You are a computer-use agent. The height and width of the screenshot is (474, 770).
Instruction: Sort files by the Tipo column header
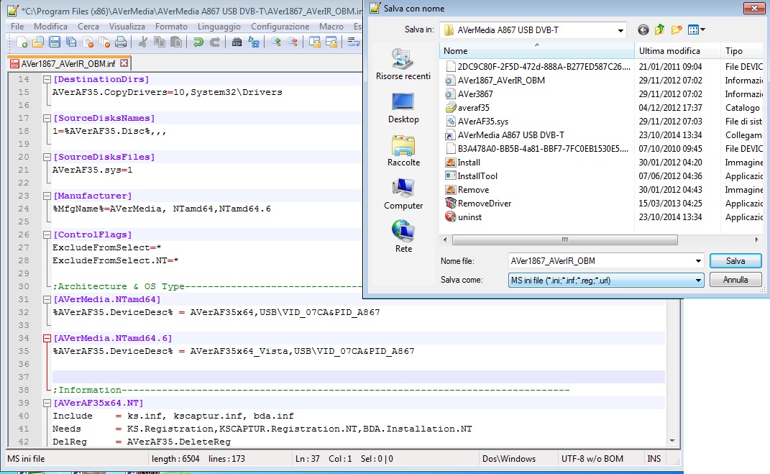(743, 51)
